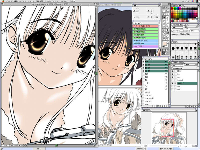200x150 pixels.
Task: Select the Pencil tool
Action: (x=167, y=20)
